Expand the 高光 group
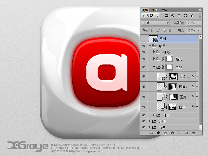This screenshot has height=156, width=208. pos(154,59)
